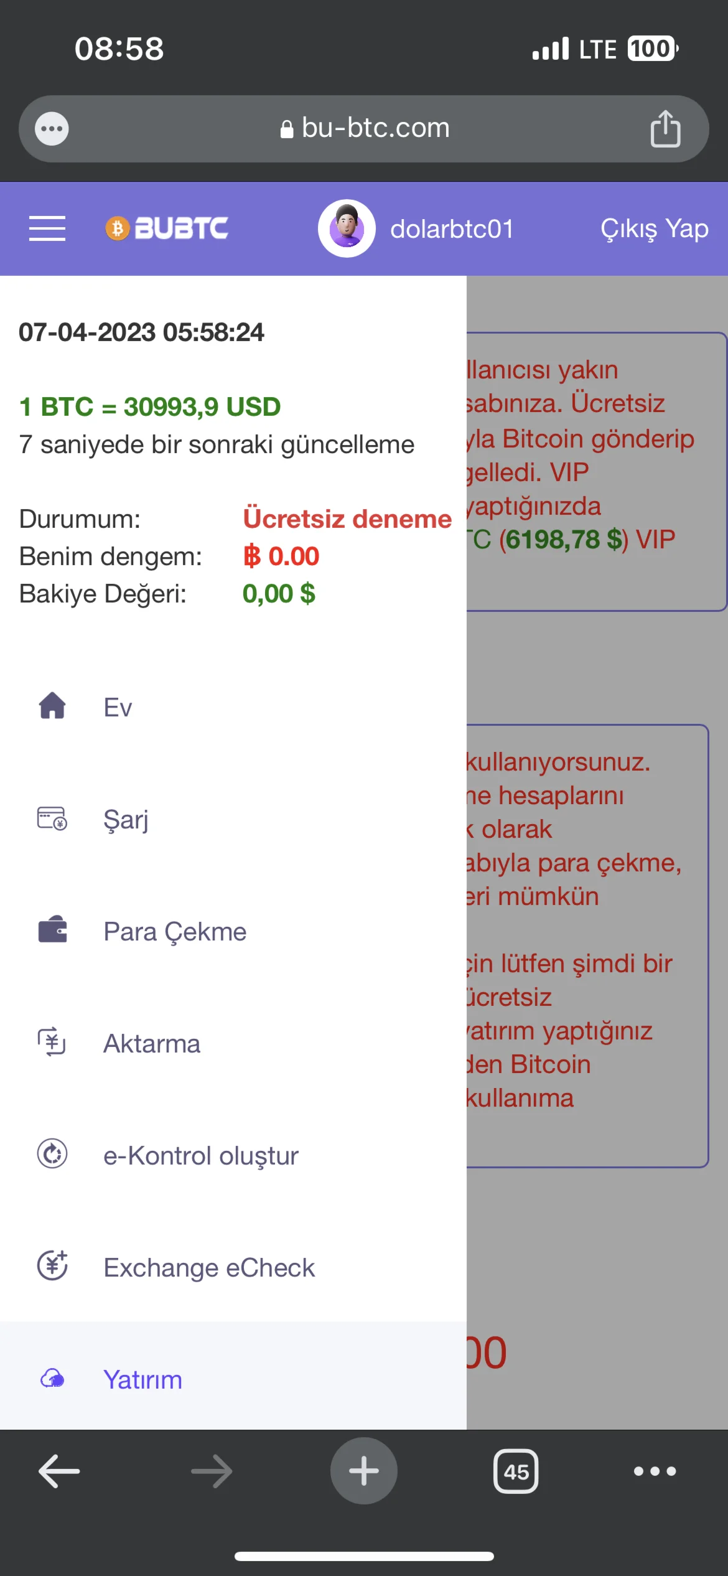Tap the home icon beside Ev
The height and width of the screenshot is (1576, 728).
coord(52,706)
